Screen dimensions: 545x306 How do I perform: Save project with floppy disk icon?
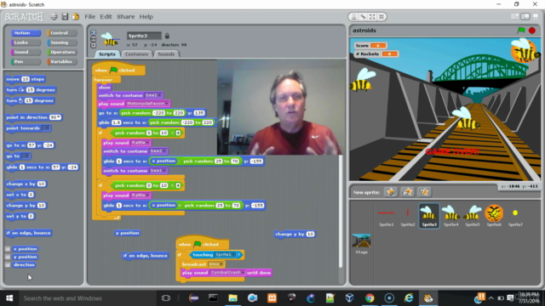click(65, 17)
